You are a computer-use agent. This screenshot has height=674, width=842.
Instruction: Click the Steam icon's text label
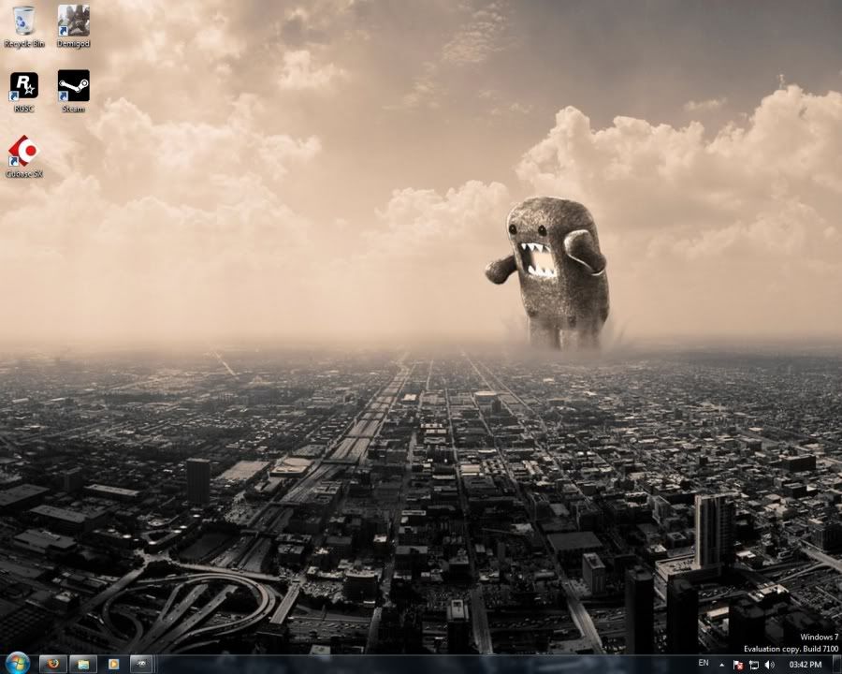[x=73, y=110]
